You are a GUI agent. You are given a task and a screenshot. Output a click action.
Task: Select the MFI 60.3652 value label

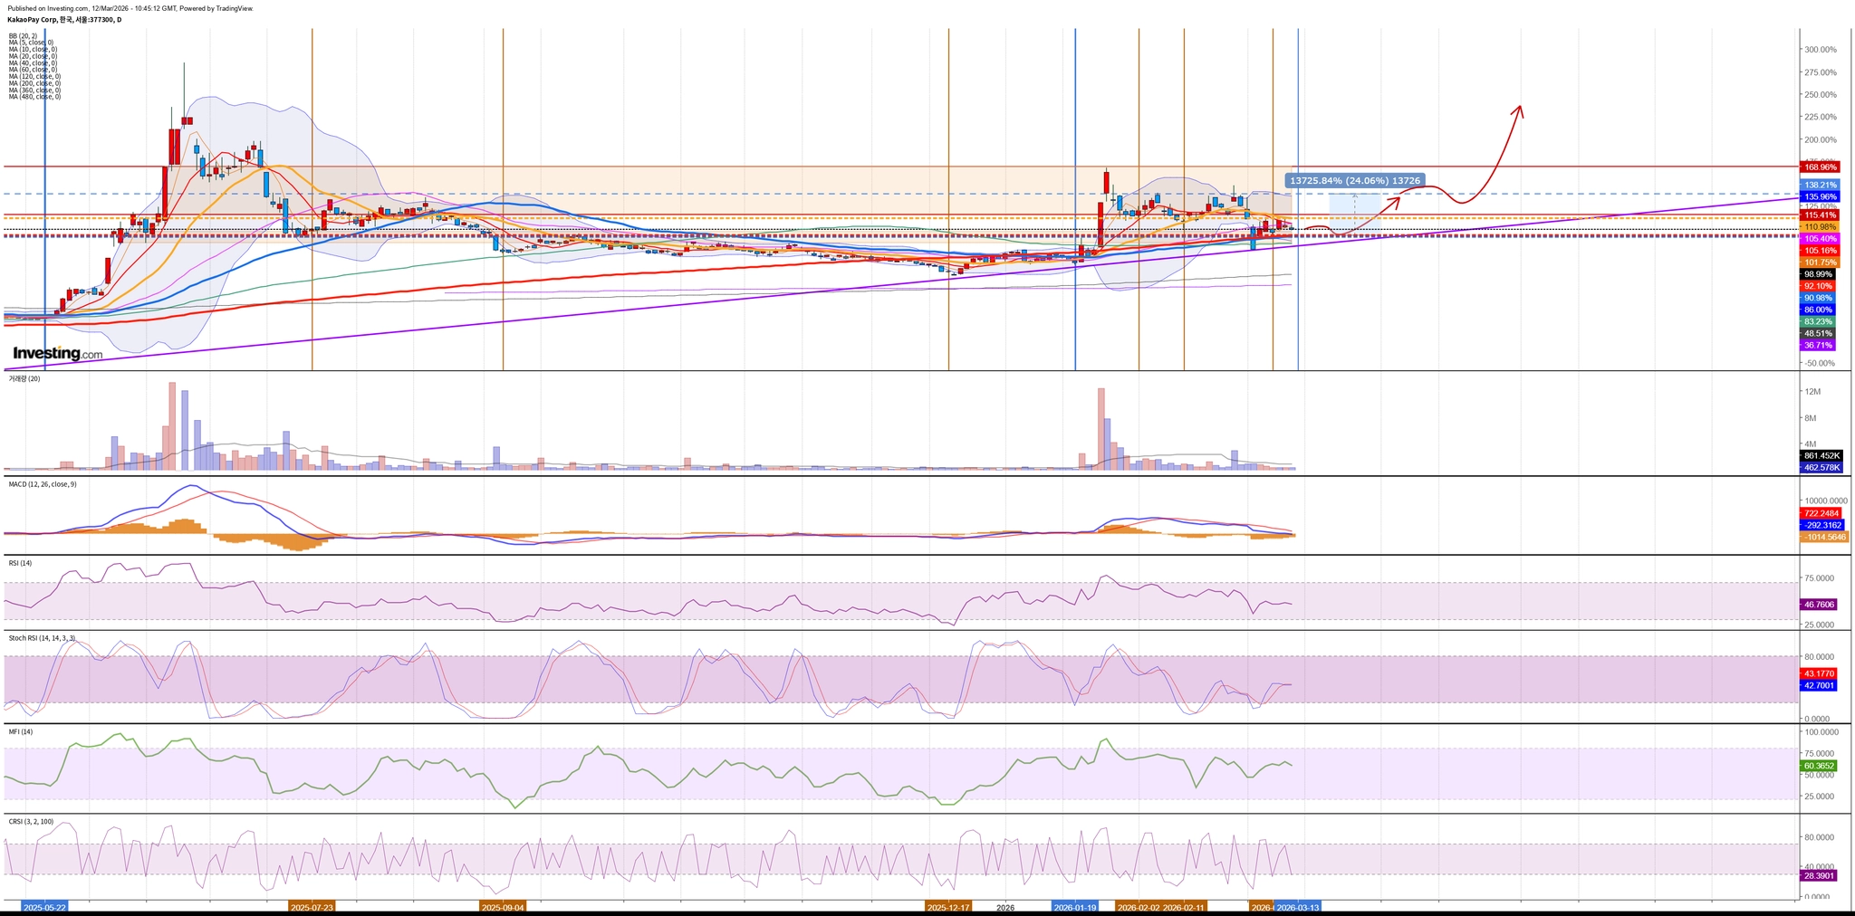coord(1820,766)
